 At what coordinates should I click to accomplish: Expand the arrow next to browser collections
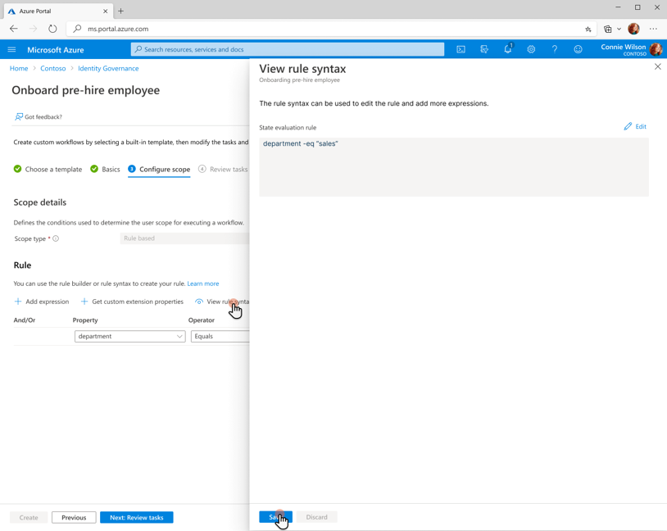[619, 29]
